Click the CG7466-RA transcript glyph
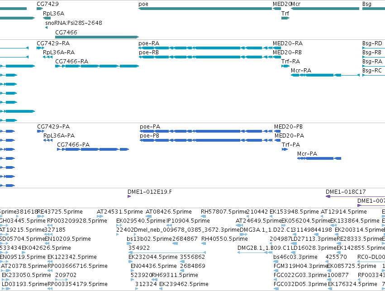Image resolution: width=385 pixels, height=291 pixels. (x=97, y=66)
